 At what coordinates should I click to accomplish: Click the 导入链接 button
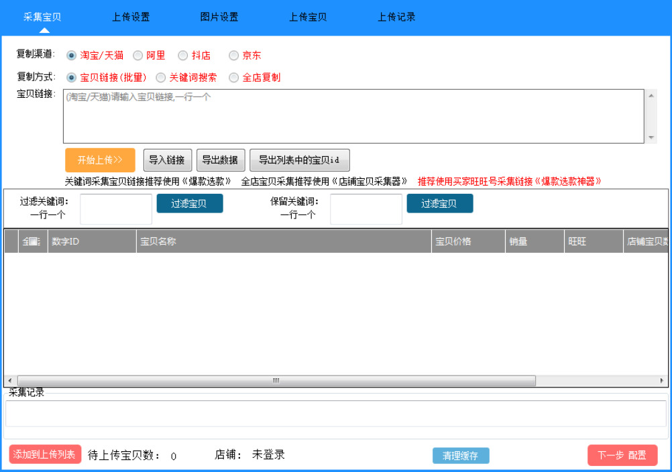(x=168, y=160)
